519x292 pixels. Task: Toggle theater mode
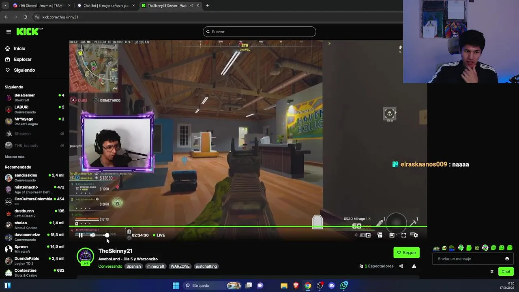tap(392, 235)
